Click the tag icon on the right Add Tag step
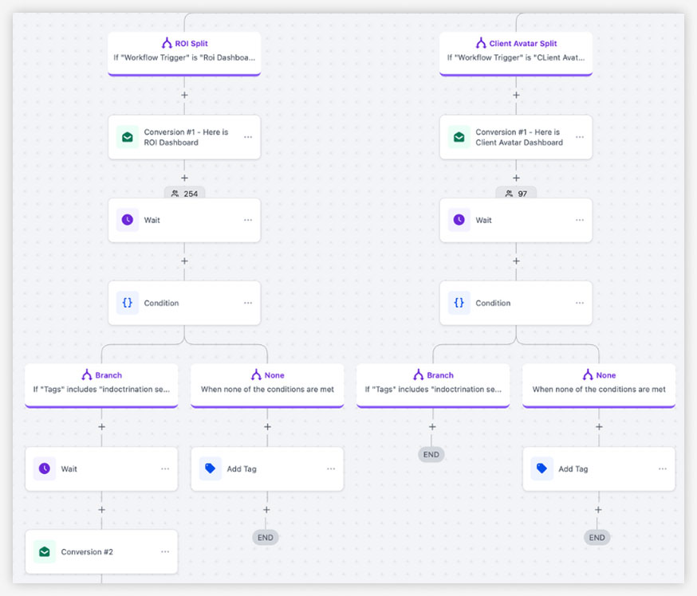The width and height of the screenshot is (697, 596). pos(542,469)
